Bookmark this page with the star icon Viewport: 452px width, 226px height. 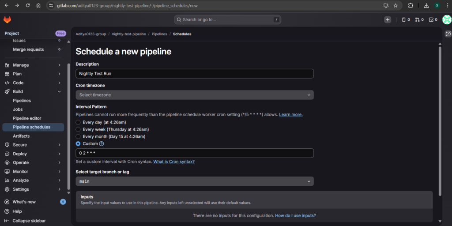[395, 5]
